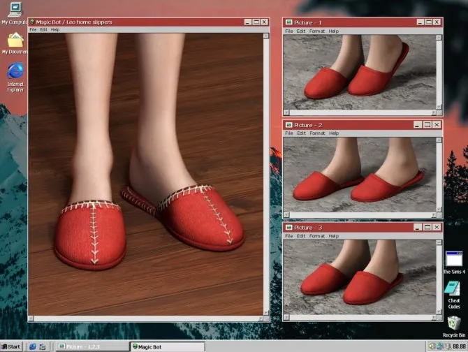Click the Picture - 1 title bar icon
Screen dimensions: 468x352
click(288, 22)
